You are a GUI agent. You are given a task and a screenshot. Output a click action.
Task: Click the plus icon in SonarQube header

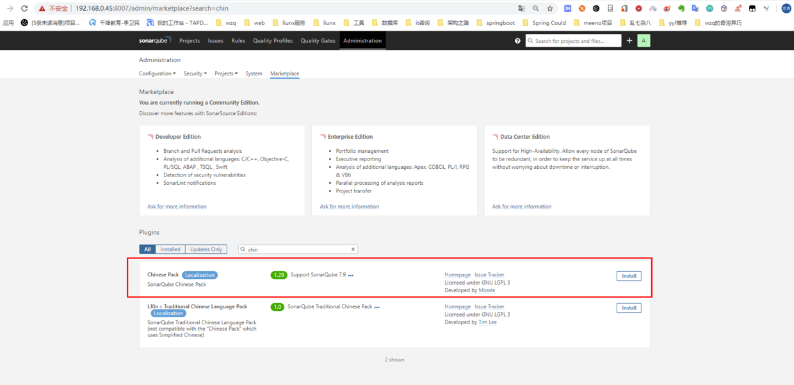point(629,40)
